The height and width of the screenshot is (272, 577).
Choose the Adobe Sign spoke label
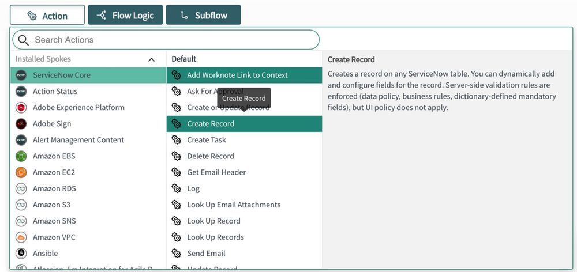[52, 123]
